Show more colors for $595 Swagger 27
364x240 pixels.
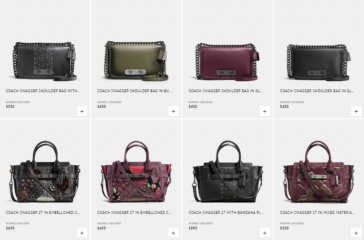(x=201, y=223)
